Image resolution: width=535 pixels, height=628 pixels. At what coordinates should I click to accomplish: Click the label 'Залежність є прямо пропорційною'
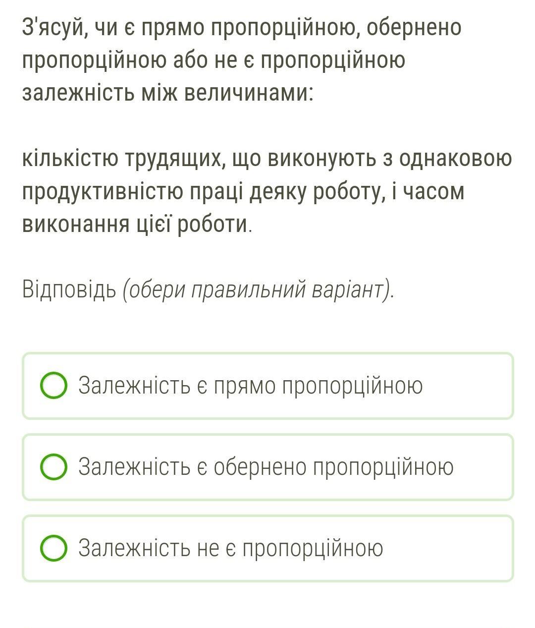click(x=251, y=386)
